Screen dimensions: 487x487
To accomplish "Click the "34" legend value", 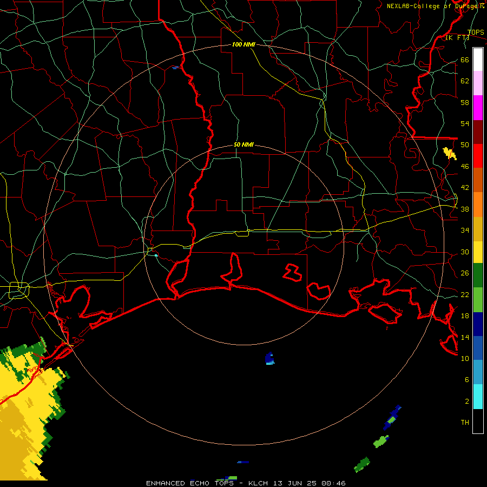I will pos(465,231).
